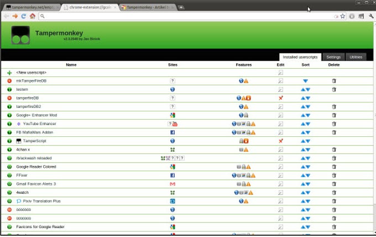This screenshot has height=237, width=376.
Task: Open the browser wrench menu
Action: pyautogui.click(x=371, y=16)
